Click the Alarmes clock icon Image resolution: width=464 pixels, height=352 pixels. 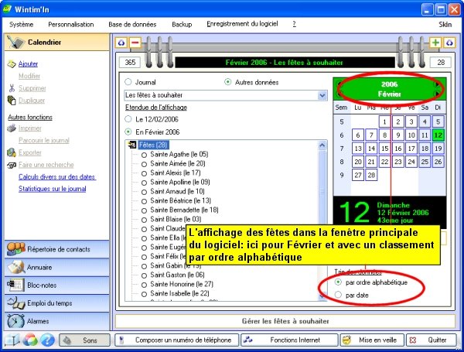pos(15,321)
